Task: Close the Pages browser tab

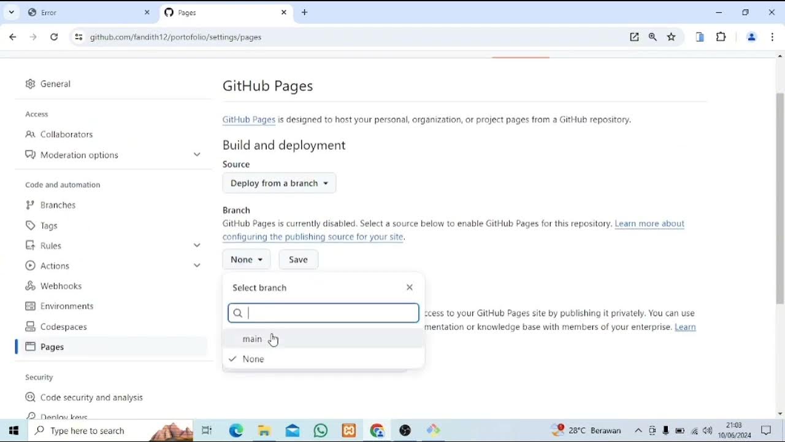Action: click(283, 12)
